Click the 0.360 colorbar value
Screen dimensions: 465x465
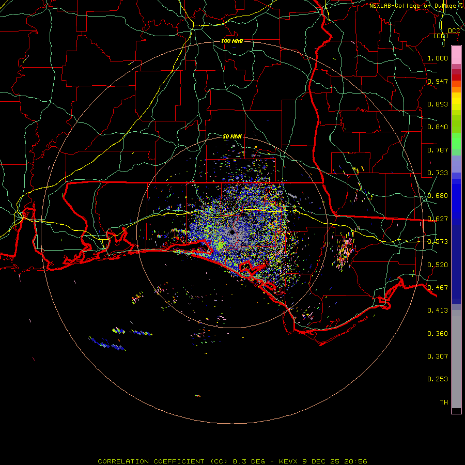[438, 334]
